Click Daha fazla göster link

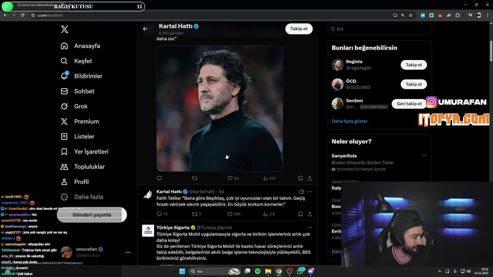[x=349, y=121]
